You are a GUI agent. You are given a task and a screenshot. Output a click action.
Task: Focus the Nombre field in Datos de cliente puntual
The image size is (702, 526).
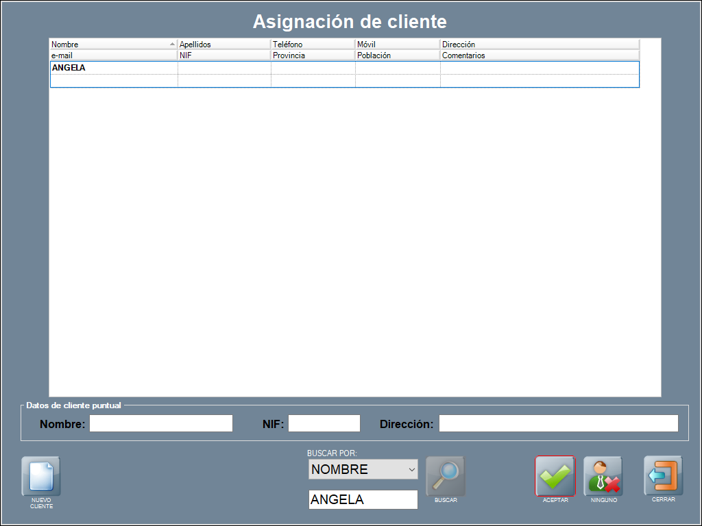pyautogui.click(x=161, y=423)
